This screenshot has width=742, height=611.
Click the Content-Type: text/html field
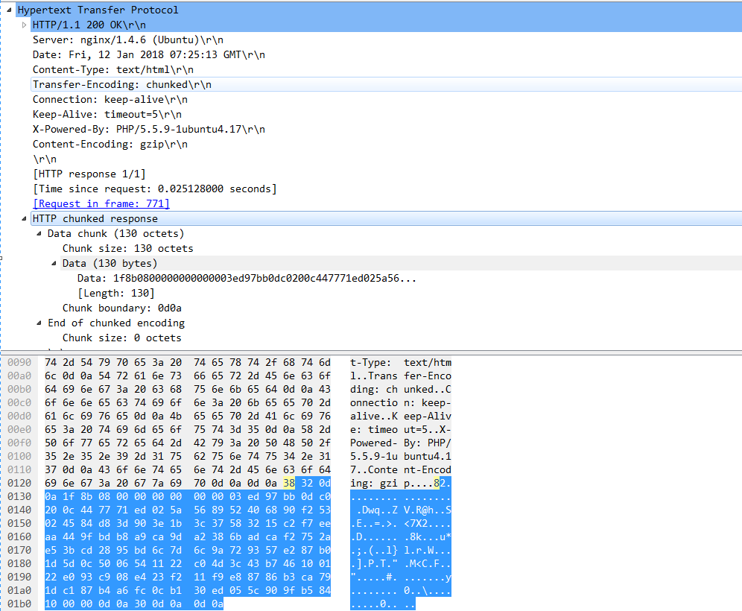(108, 69)
